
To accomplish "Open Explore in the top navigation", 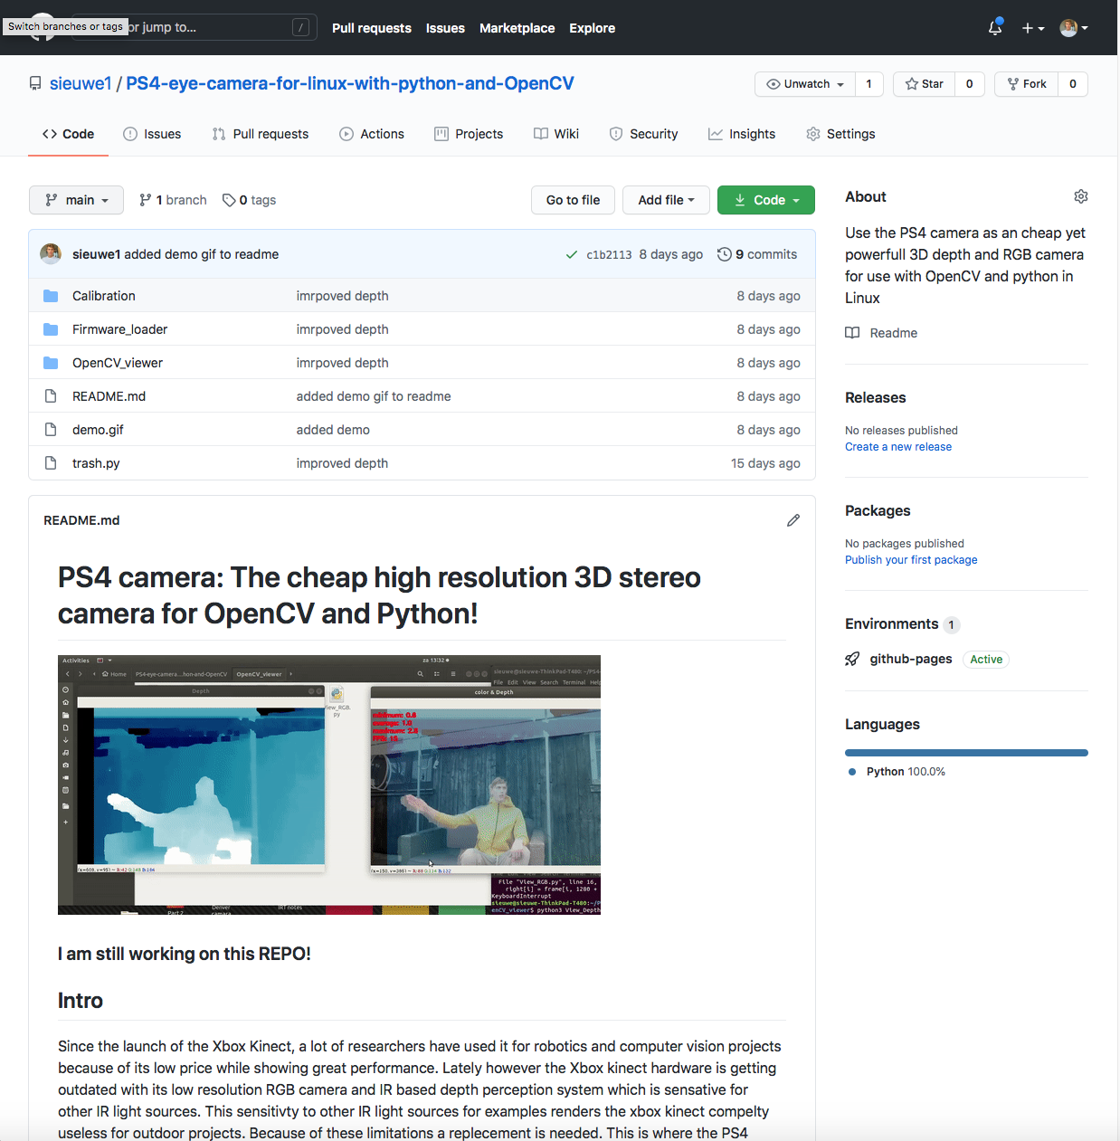I will click(x=593, y=28).
